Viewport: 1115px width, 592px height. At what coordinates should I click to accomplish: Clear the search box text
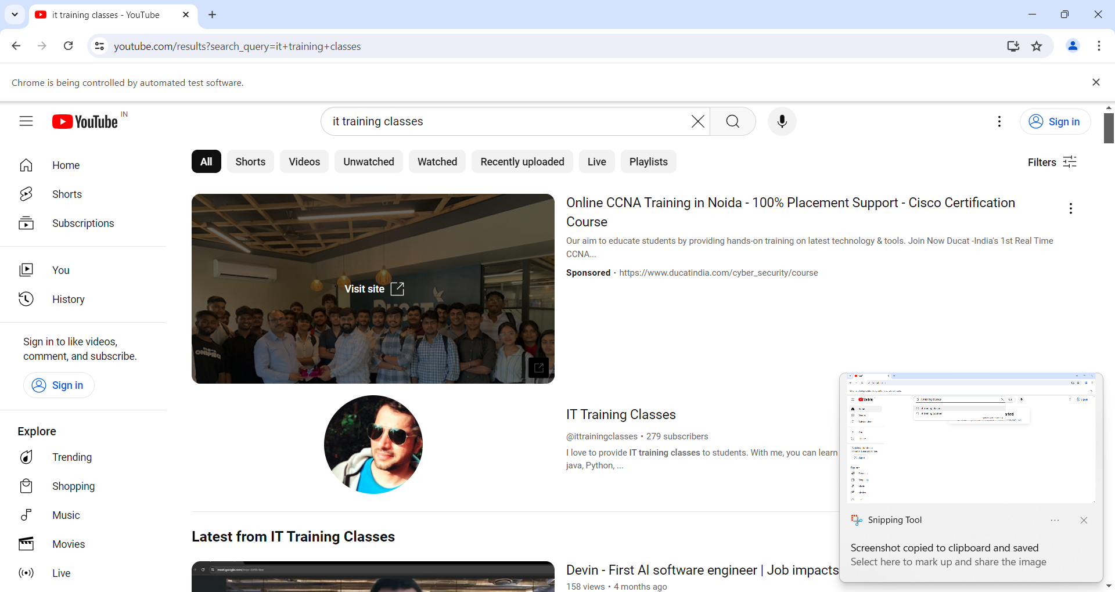(x=697, y=121)
